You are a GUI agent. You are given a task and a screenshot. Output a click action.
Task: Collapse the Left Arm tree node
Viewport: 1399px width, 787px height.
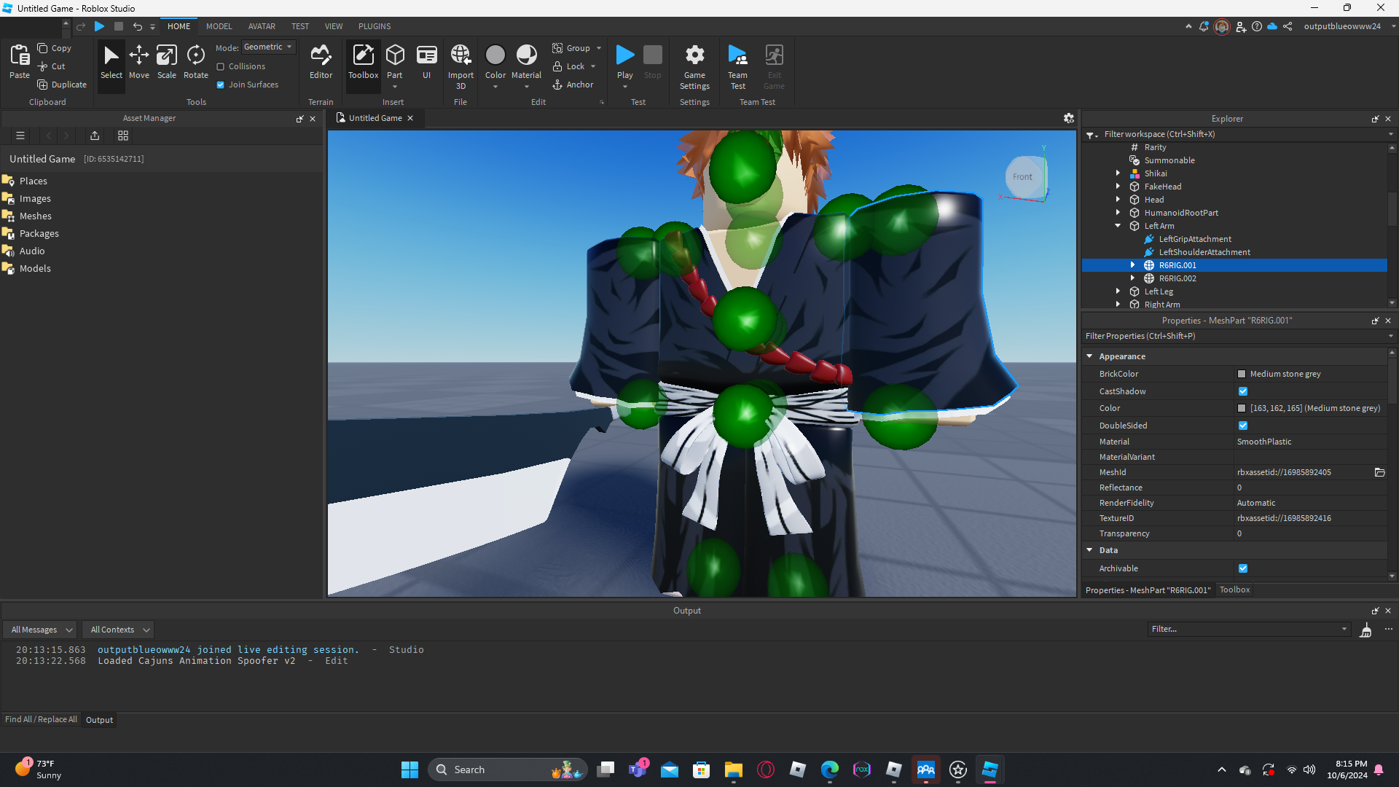click(1118, 226)
